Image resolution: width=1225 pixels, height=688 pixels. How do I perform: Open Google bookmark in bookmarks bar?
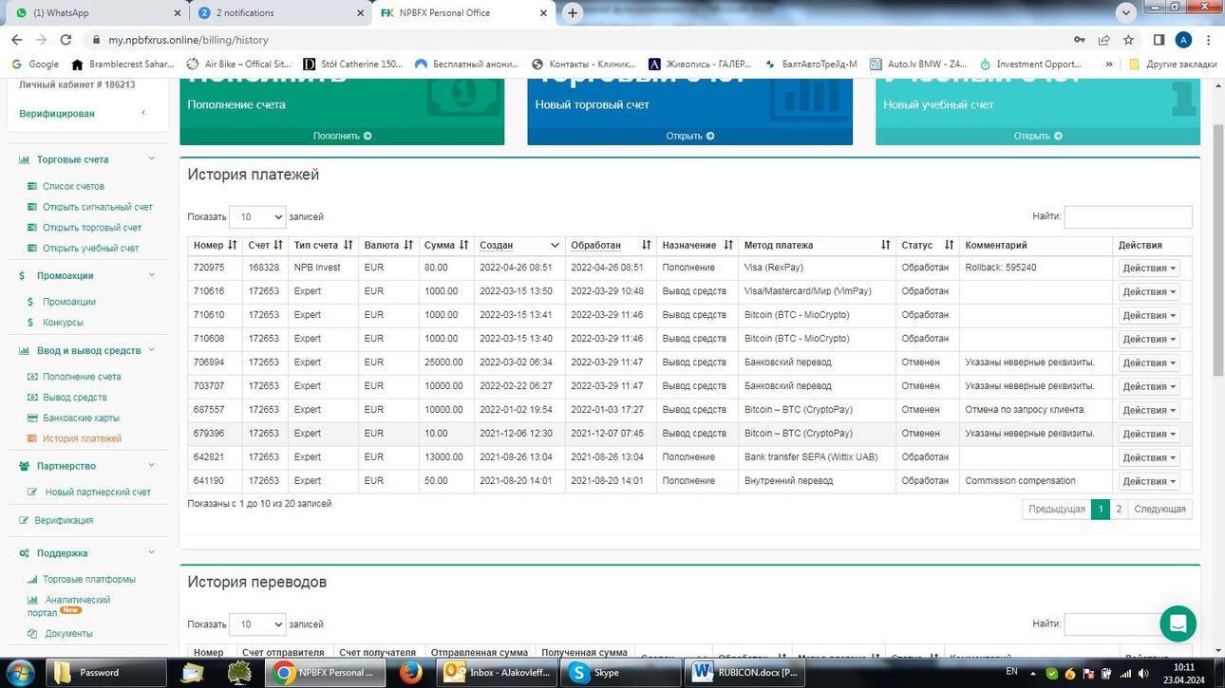pyautogui.click(x=34, y=64)
